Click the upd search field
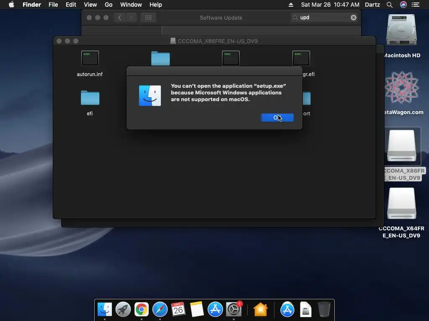Viewport: 429px width, 321px height. point(324,18)
